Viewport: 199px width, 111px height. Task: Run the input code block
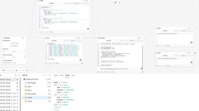[79, 38]
